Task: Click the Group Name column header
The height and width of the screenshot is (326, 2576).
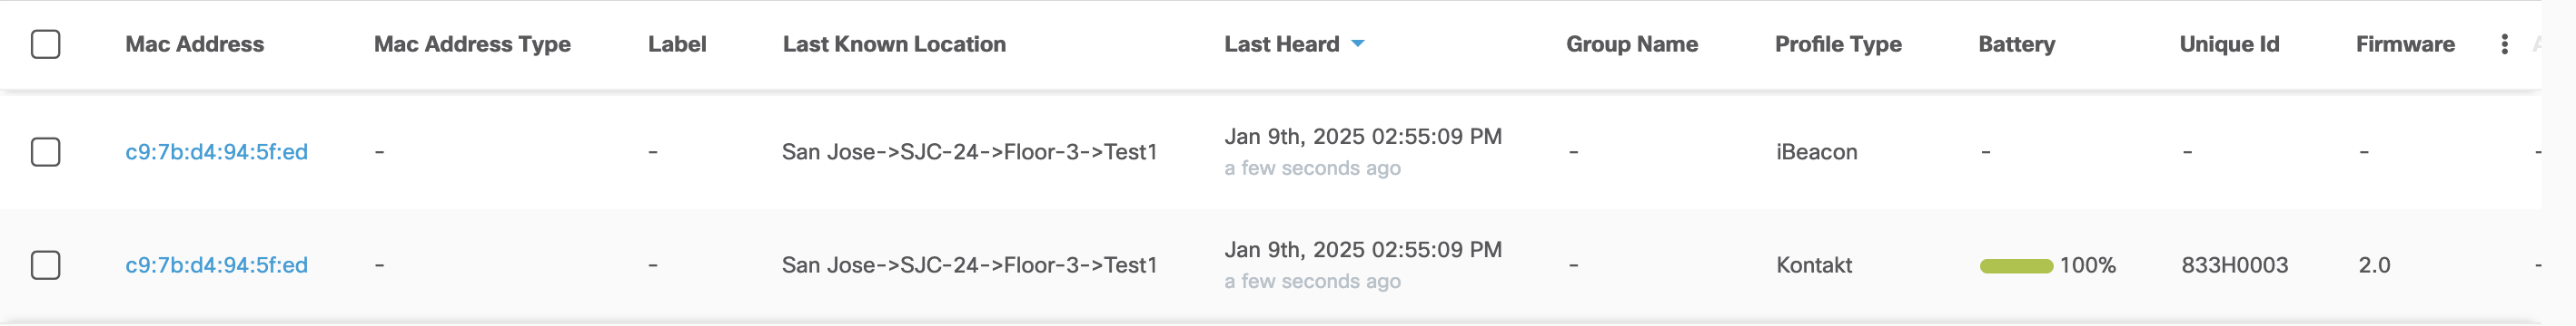Action: pyautogui.click(x=1632, y=43)
